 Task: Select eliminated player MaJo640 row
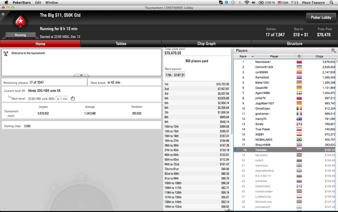tap(284, 155)
